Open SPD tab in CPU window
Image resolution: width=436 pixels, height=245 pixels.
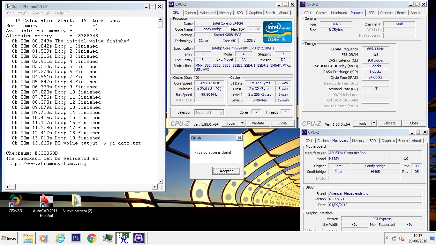(240, 13)
